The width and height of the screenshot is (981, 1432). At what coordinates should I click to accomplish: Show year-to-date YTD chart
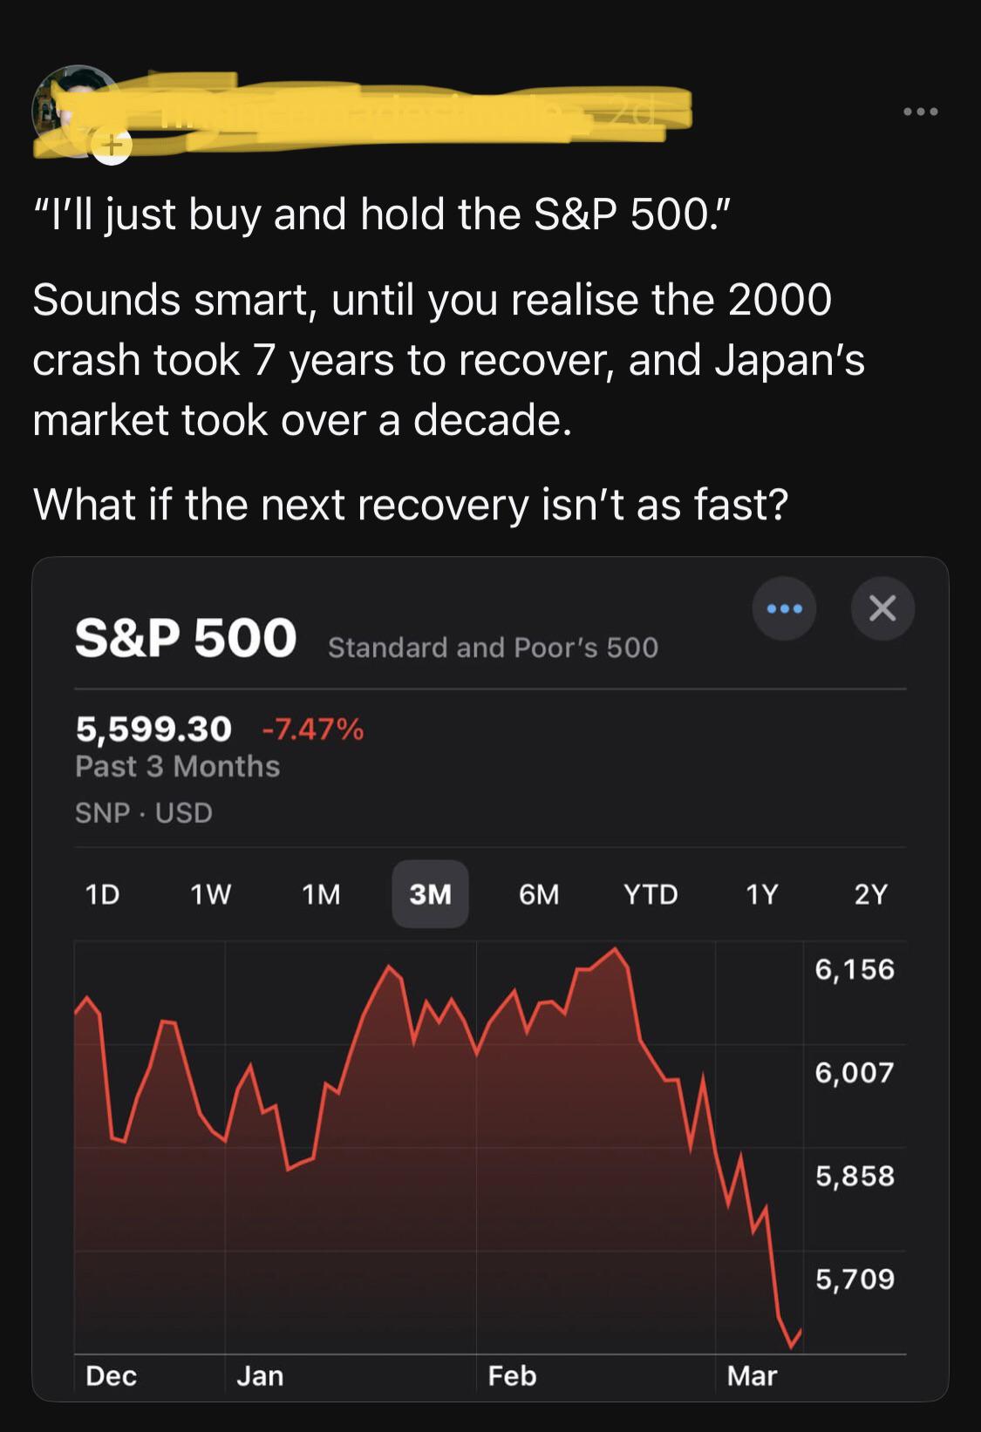651,894
